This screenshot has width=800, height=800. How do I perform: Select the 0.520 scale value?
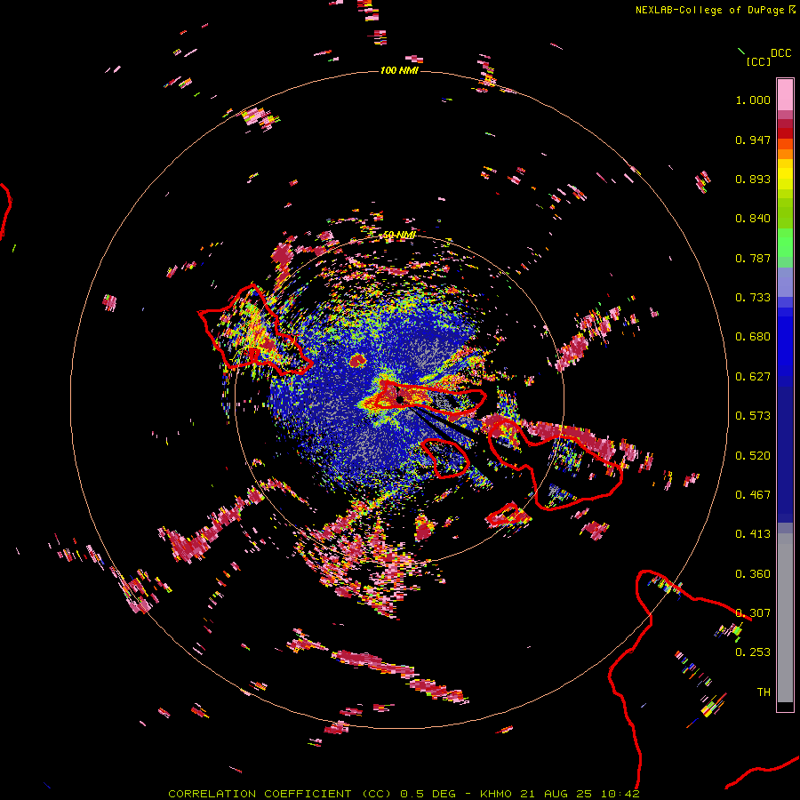[753, 456]
